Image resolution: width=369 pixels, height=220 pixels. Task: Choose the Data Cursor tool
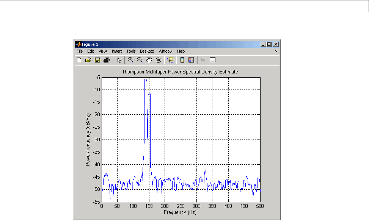click(x=170, y=60)
